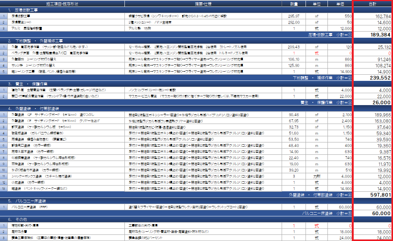393x241 pixels.
Task: Select the total cell 59,340
Action: (373, 133)
